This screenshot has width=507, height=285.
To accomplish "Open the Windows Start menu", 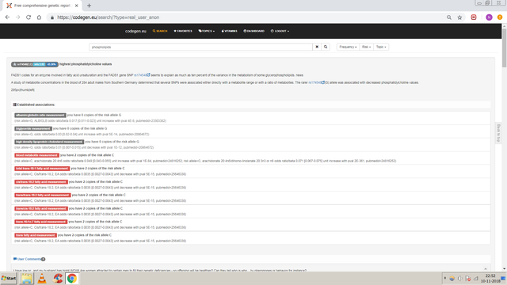I will click(9, 278).
